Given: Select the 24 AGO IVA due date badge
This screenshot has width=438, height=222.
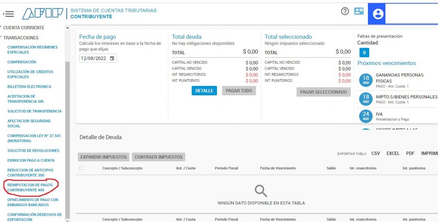Looking at the screenshot, I should [x=366, y=116].
